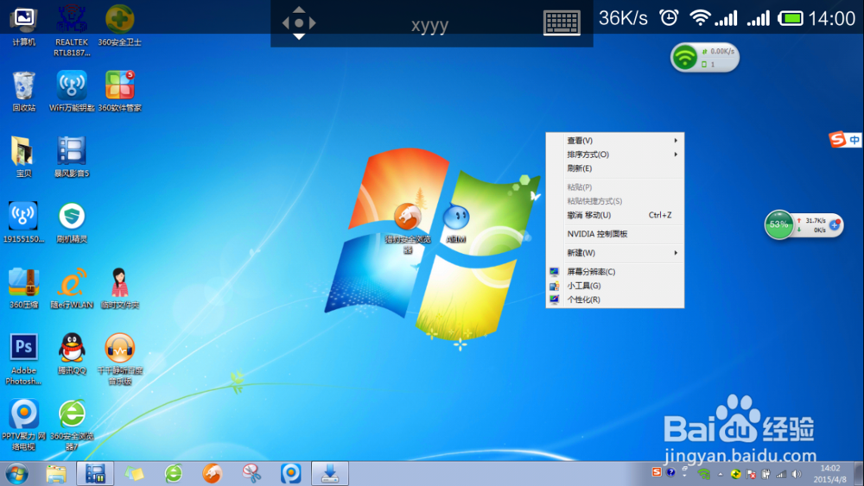Viewport: 864px width, 486px height.
Task: Click the plus button on speed widget
Action: pyautogui.click(x=835, y=224)
